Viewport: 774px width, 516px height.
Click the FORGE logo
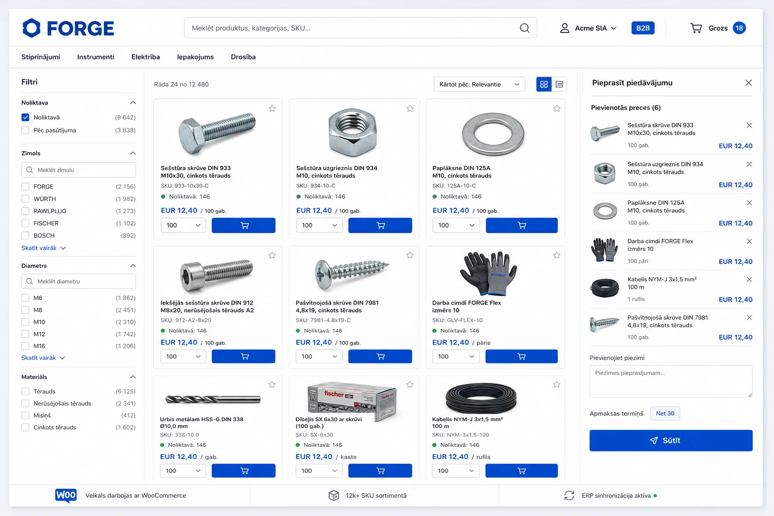click(x=68, y=28)
